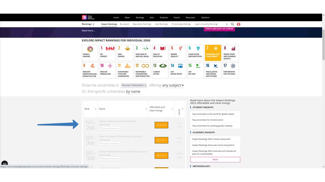Select SDG 8 Decent Work and Economic Growth tile
The width and height of the screenshot is (325, 182).
(231, 53)
